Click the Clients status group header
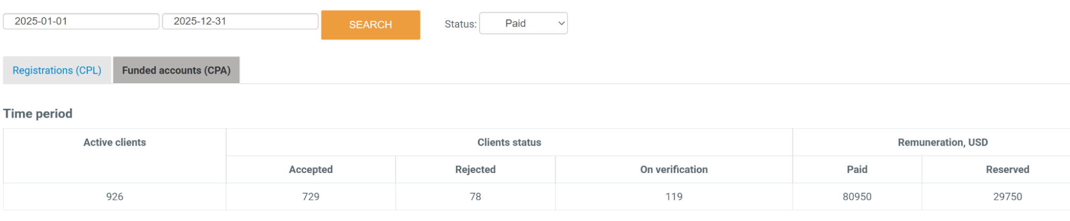1070x221 pixels. tap(509, 143)
